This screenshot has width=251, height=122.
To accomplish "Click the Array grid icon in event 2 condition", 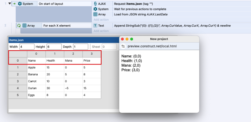I will click(x=24, y=26).
